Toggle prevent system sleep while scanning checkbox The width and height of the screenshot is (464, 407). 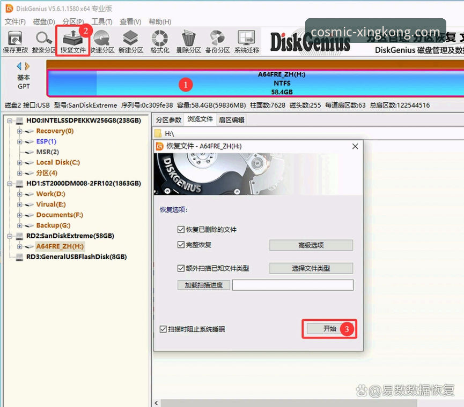coord(163,329)
